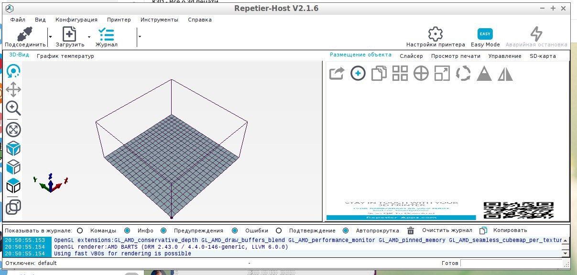Switch to front cube view
Viewport: 577px width, 275px height.
13,167
